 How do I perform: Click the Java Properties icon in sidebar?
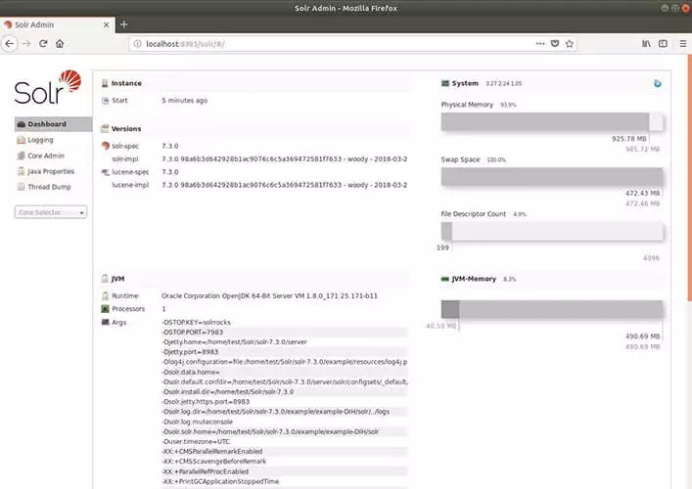[x=22, y=171]
